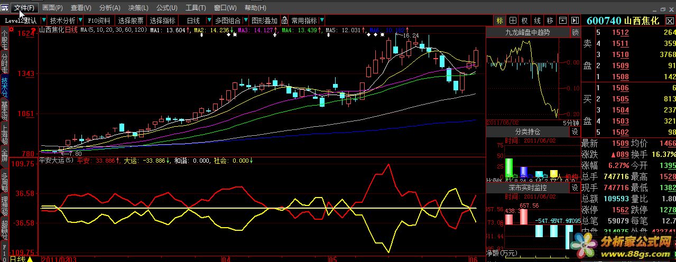This screenshot has width=676, height=262.
Task: Select the 超赢分 tab in left sidebar
Action: click(4, 229)
